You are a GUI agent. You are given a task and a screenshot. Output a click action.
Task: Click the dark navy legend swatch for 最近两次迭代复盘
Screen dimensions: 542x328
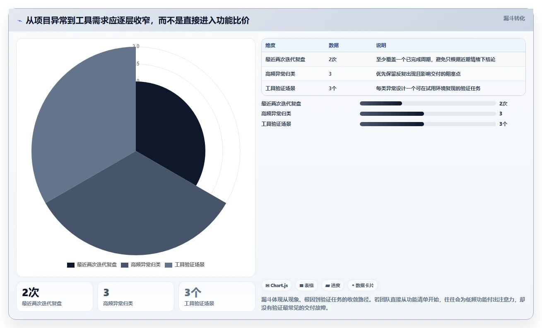click(x=71, y=265)
